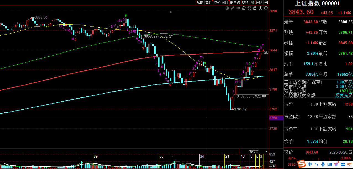This screenshot has width=353, height=169.
Task: Toggle Sogou punctuation mode icon
Action: click(317, 165)
